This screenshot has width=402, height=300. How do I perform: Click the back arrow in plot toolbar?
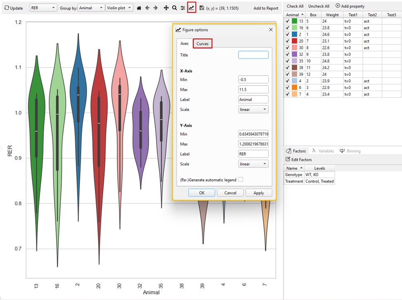pyautogui.click(x=147, y=8)
